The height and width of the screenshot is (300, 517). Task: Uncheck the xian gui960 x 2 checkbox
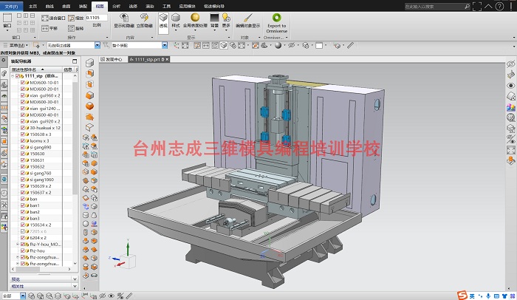click(23, 95)
